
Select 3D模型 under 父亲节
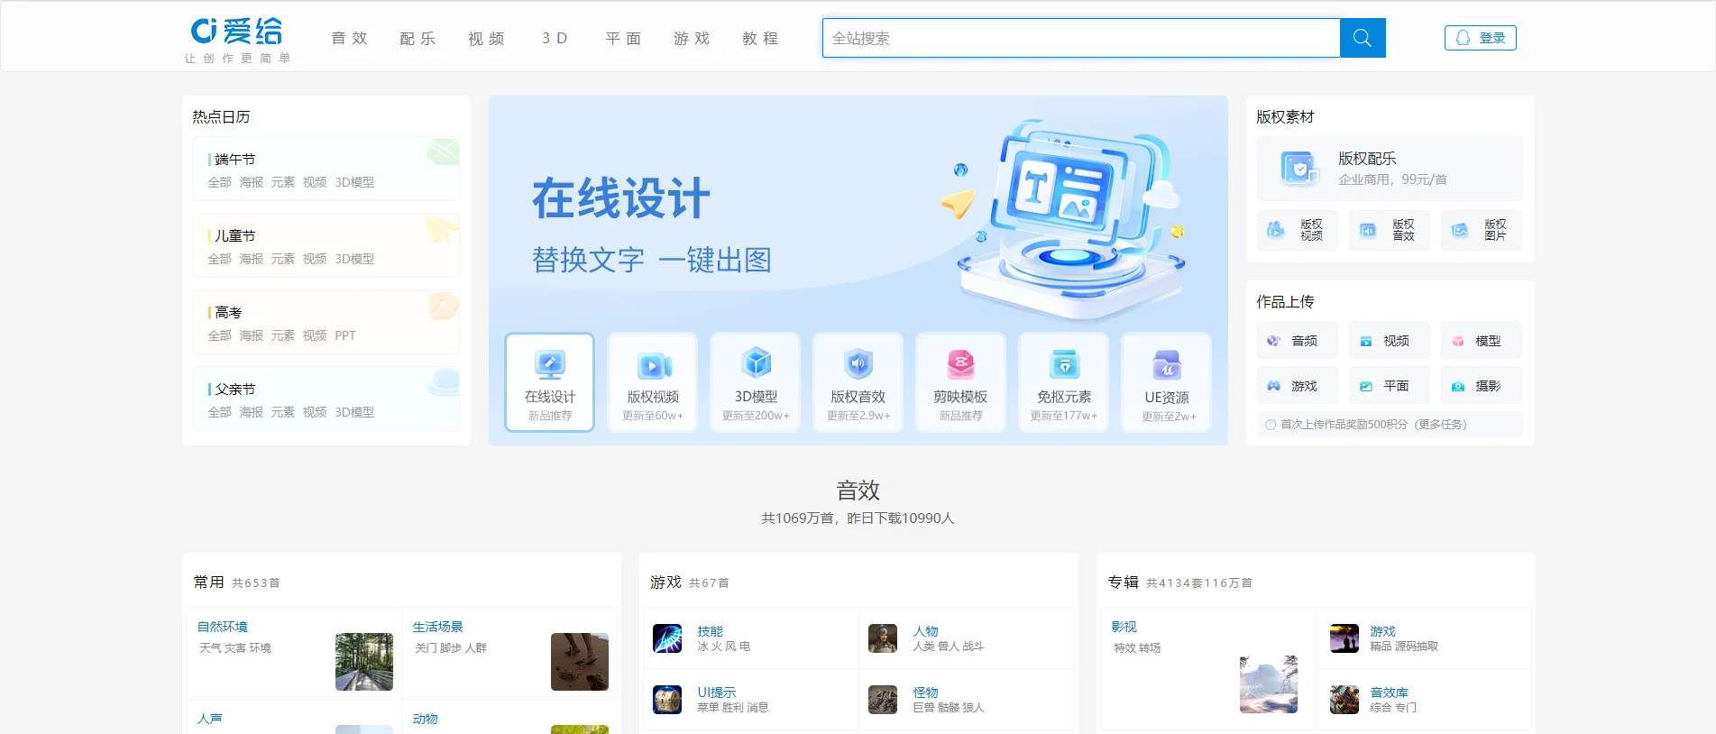pyautogui.click(x=354, y=412)
